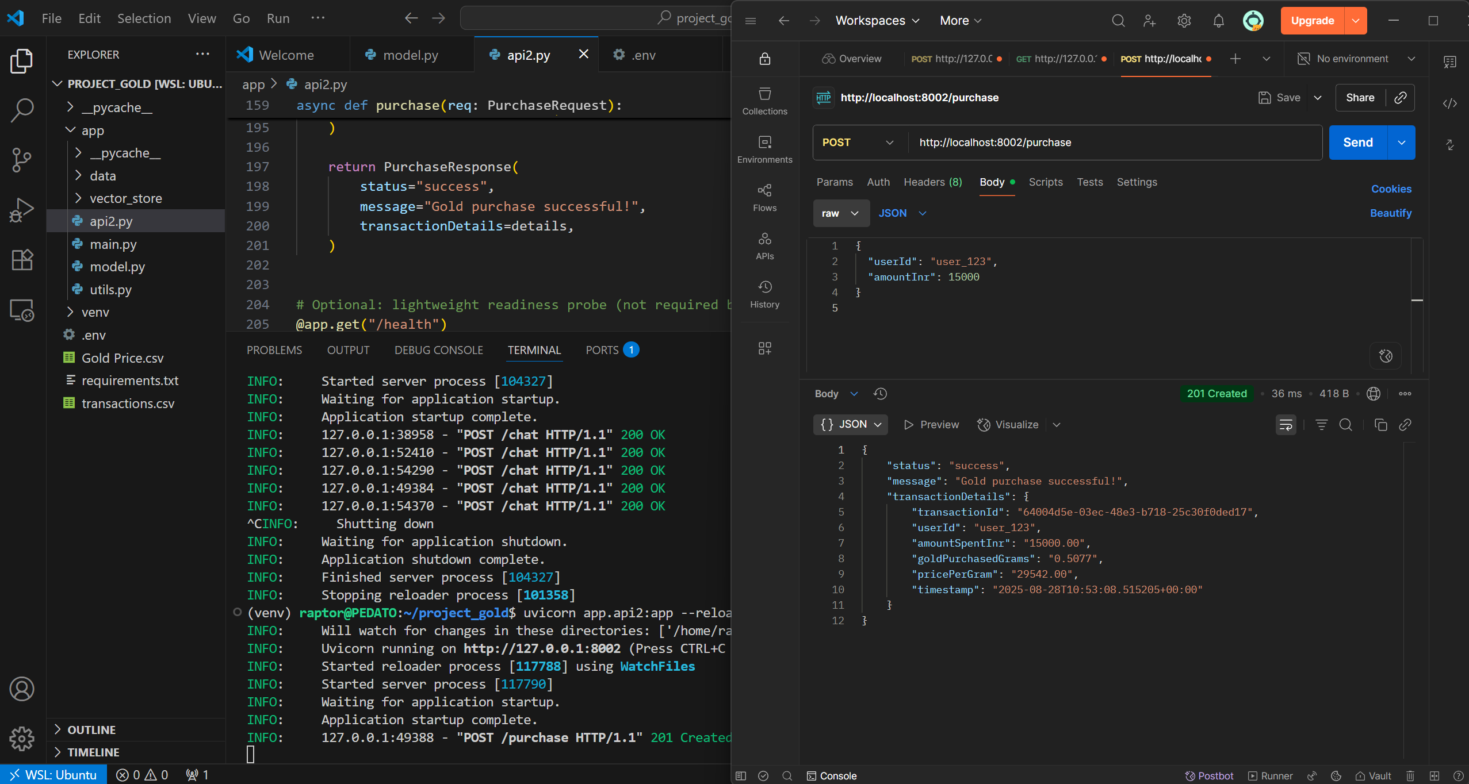
Task: Open Postman settings gear in header
Action: coord(1184,21)
